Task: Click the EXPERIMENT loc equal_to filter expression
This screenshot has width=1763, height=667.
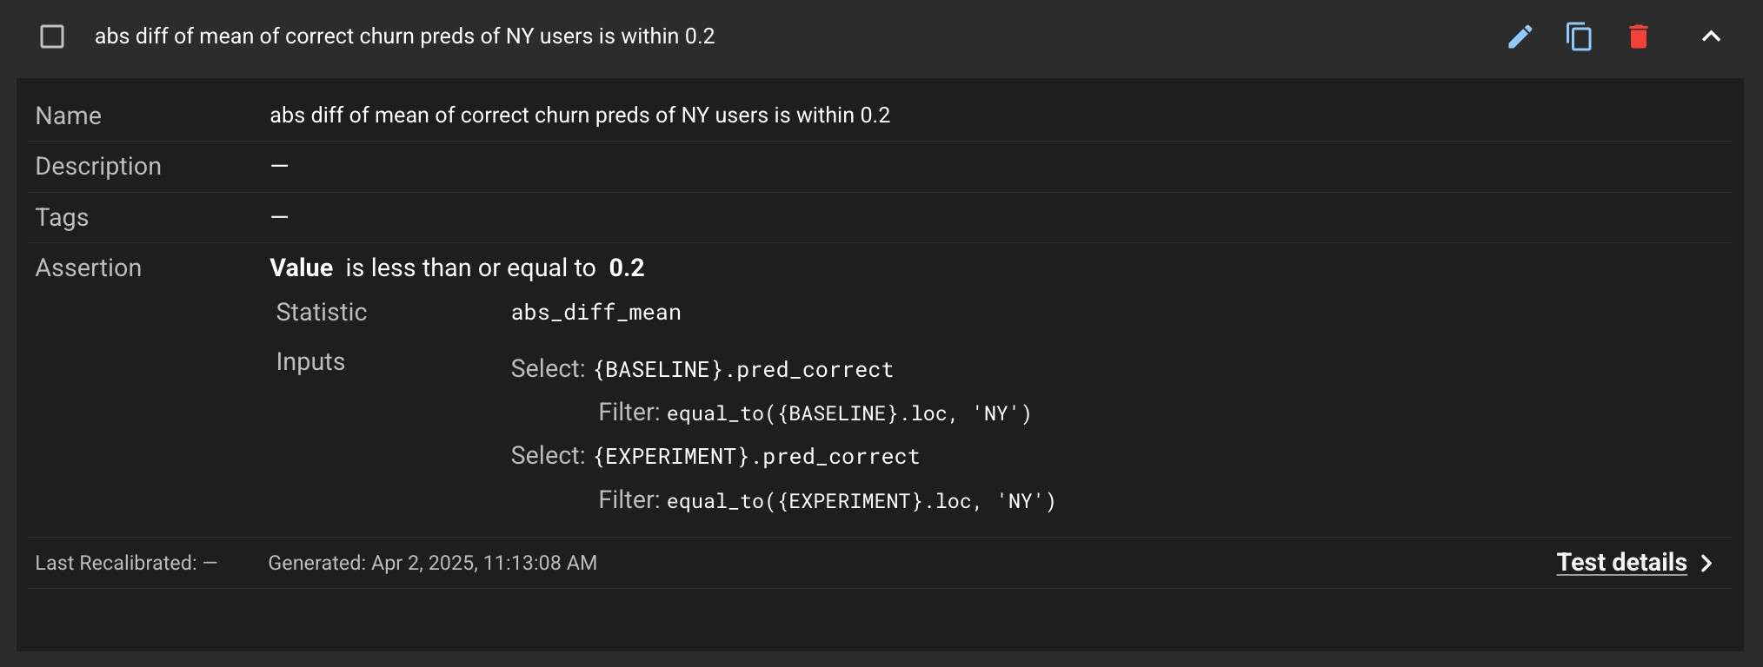Action: pyautogui.click(x=861, y=502)
